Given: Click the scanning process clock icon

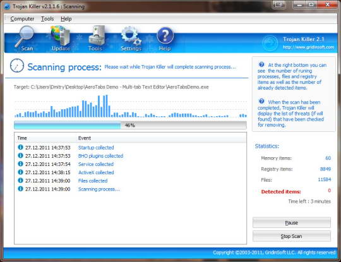Looking at the screenshot, I should [17, 66].
